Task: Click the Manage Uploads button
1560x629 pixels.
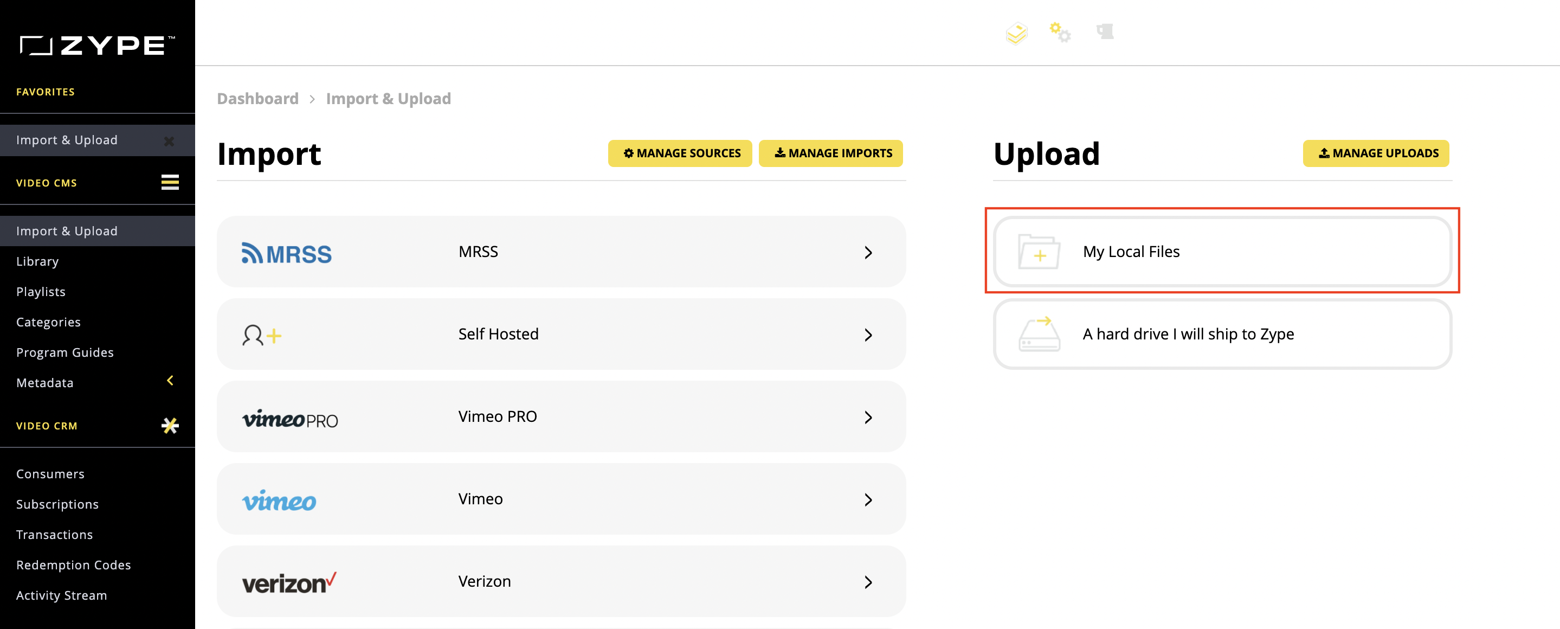Action: click(1376, 153)
